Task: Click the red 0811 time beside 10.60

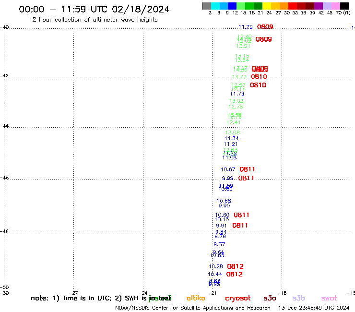Action: 241,215
